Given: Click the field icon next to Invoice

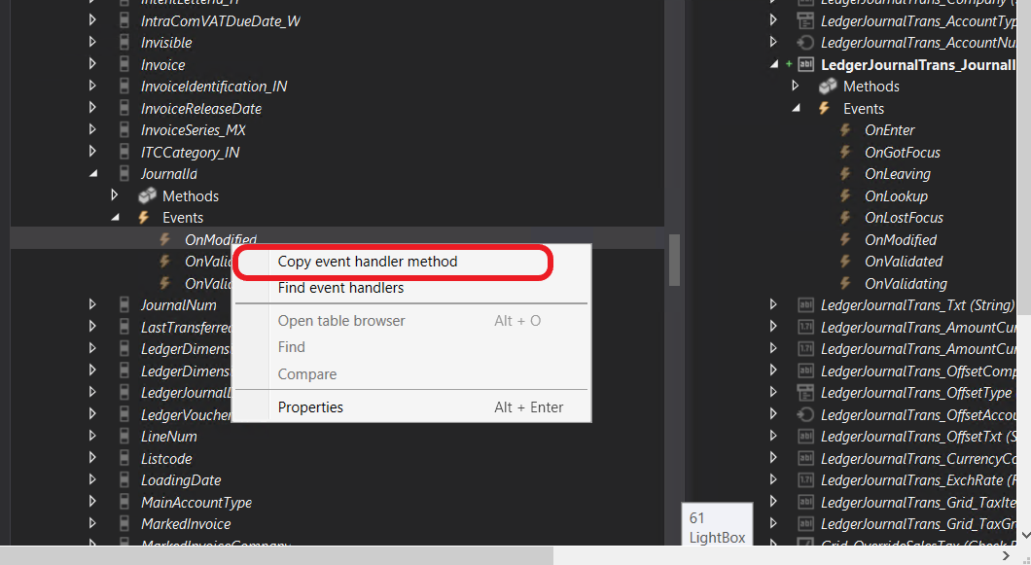Looking at the screenshot, I should pyautogui.click(x=124, y=64).
